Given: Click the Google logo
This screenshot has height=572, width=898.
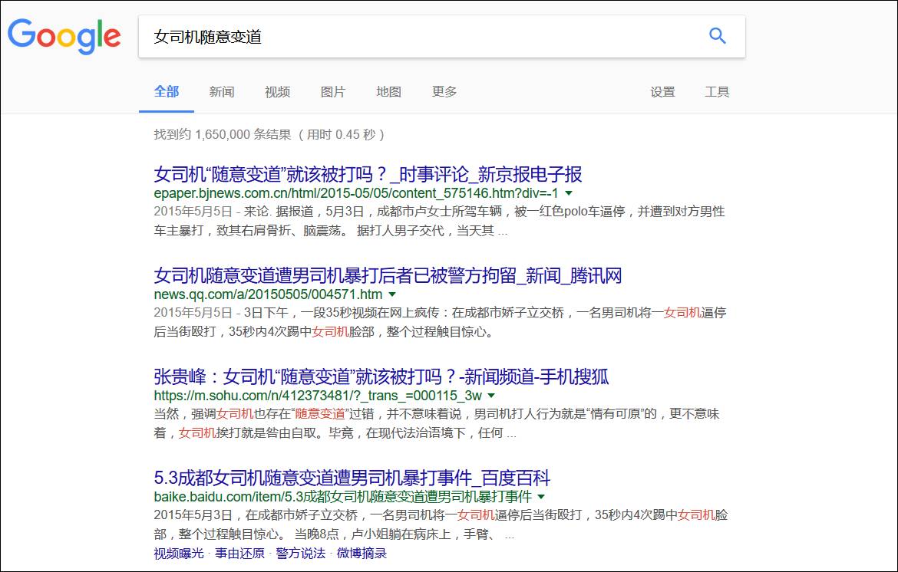Looking at the screenshot, I should pos(64,36).
